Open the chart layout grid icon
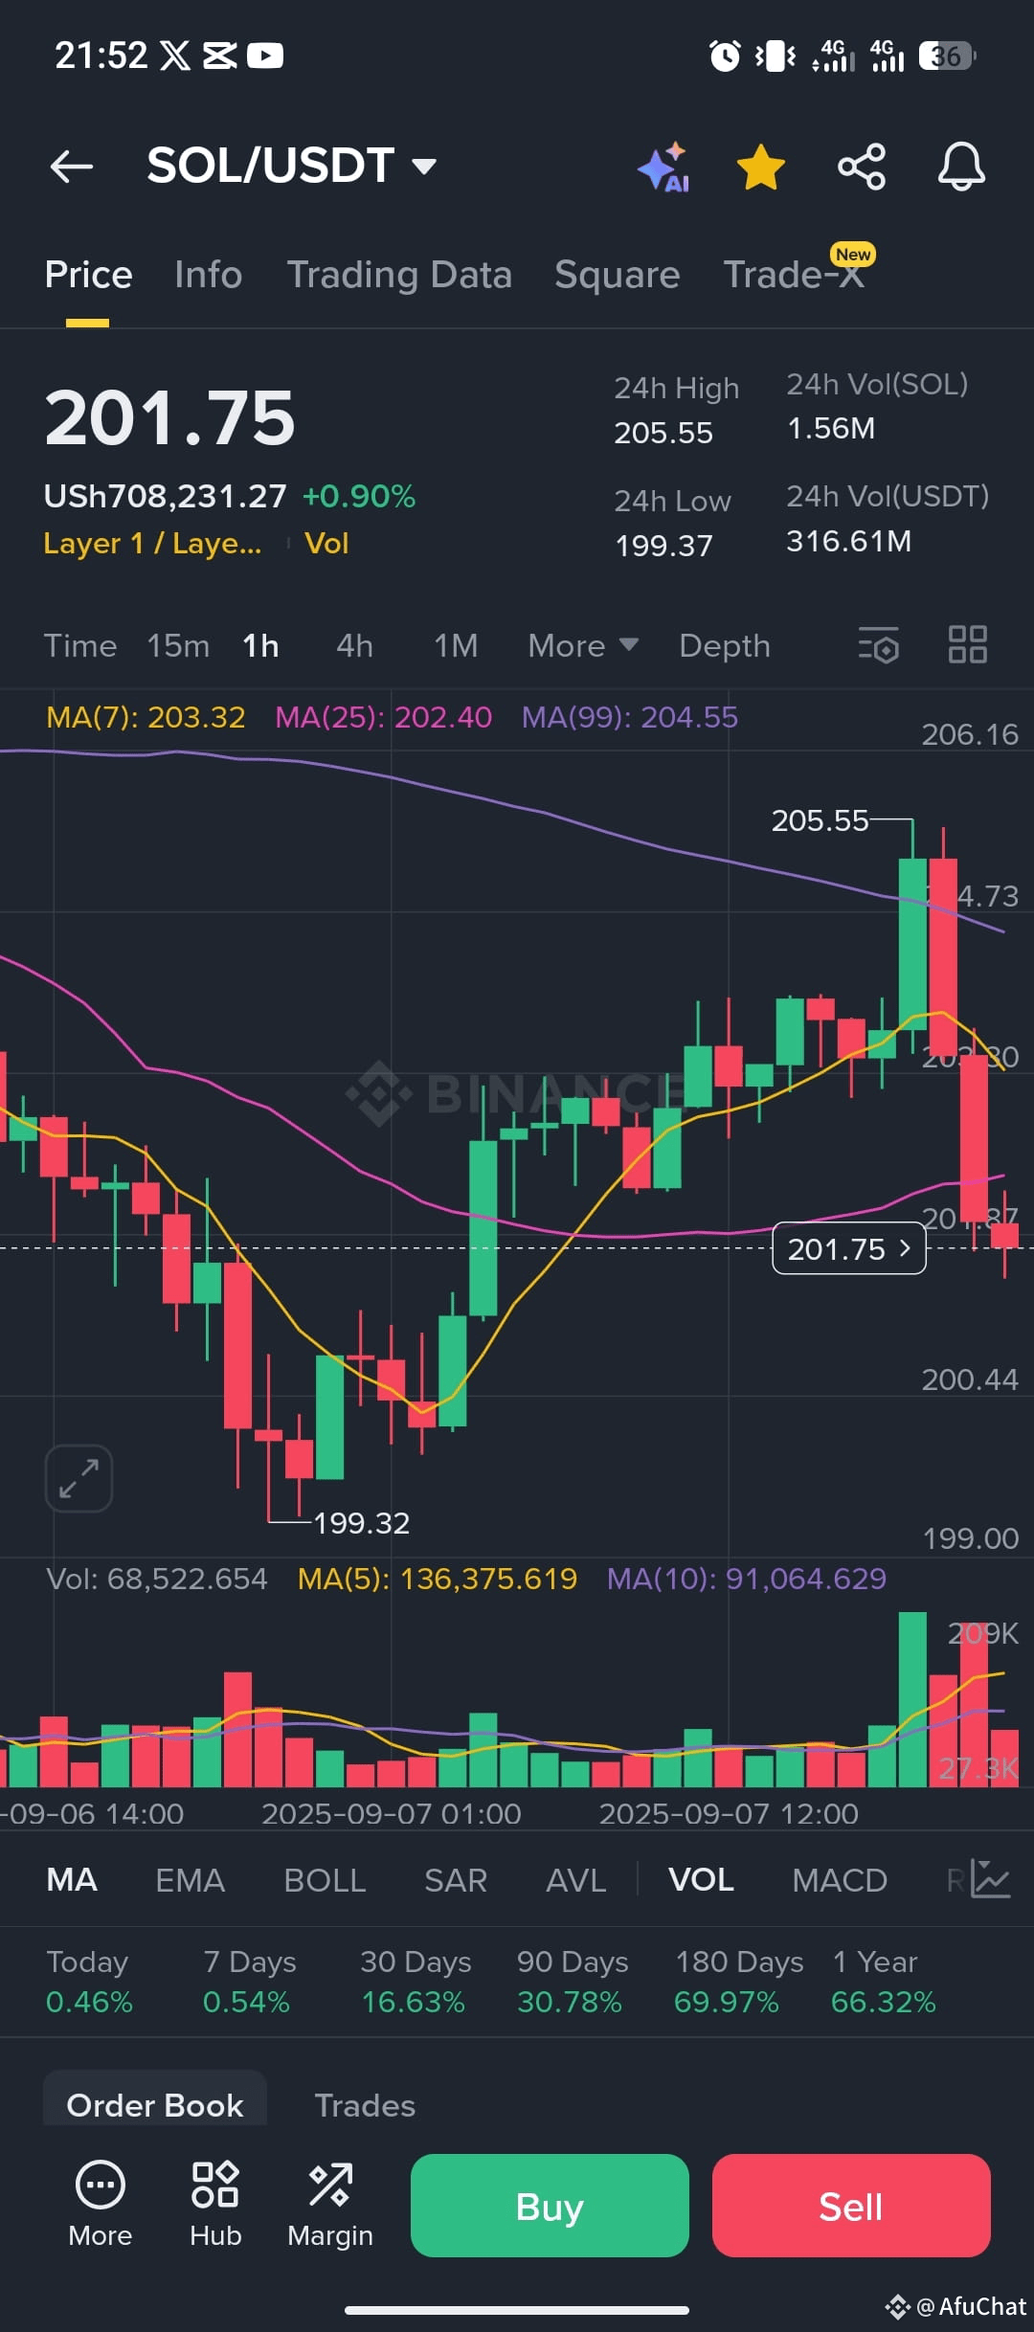 coord(968,644)
